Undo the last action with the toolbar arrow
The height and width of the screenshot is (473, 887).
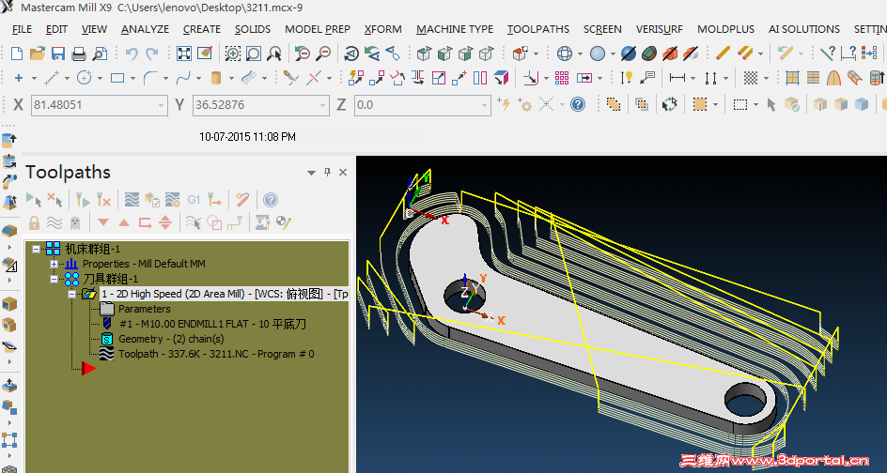click(x=132, y=53)
